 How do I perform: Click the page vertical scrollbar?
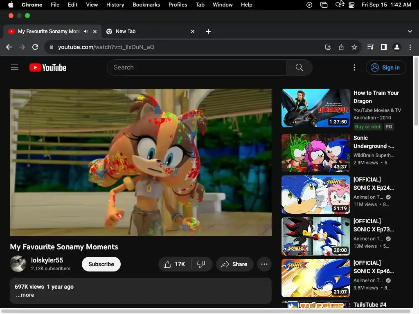pos(416,91)
